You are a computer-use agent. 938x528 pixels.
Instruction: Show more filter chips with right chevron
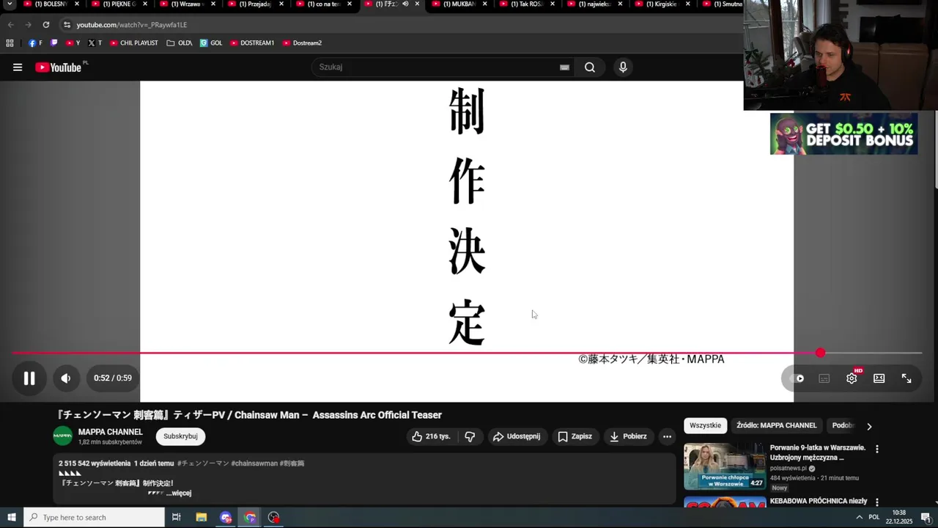point(869,426)
